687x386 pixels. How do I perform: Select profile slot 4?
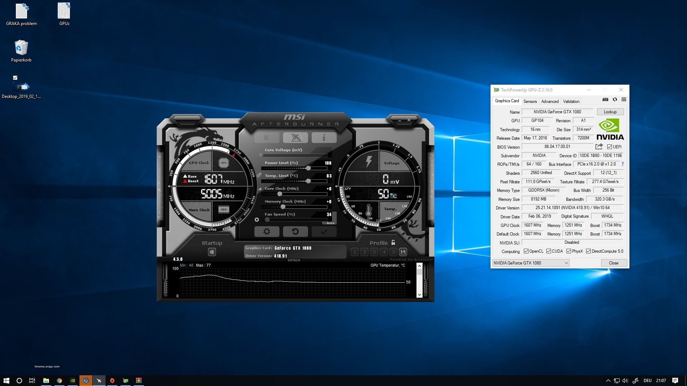click(384, 252)
